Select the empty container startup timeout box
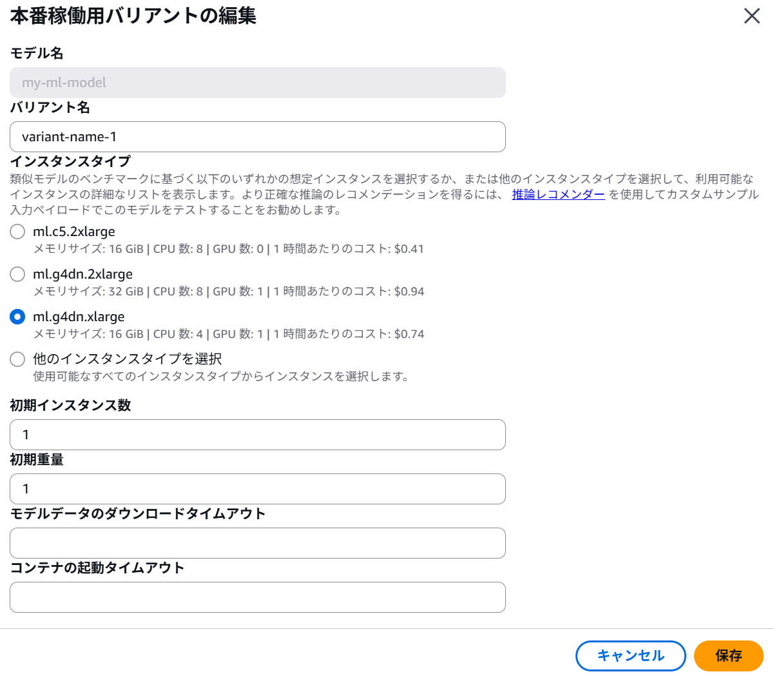The image size is (774, 674). 258,597
